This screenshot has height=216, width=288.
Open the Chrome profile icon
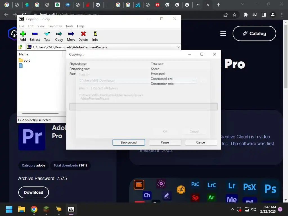coord(273,15)
